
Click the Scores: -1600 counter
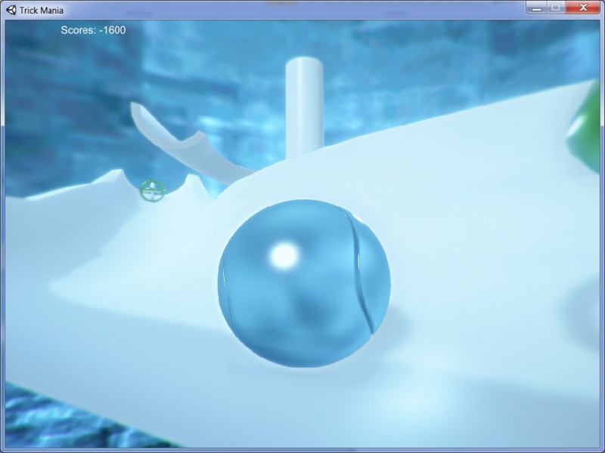tap(93, 30)
